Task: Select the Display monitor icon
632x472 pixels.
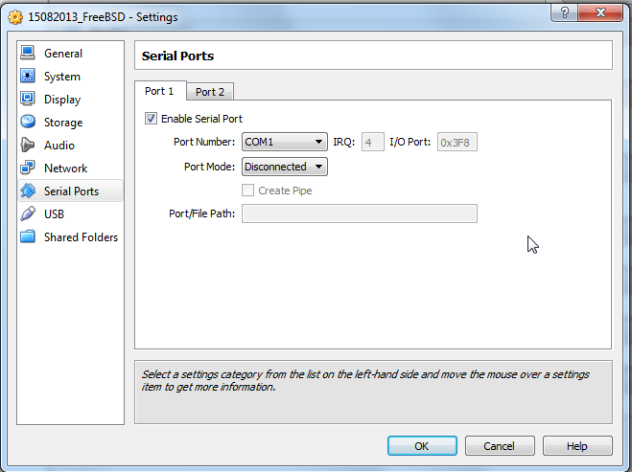Action: (x=28, y=100)
